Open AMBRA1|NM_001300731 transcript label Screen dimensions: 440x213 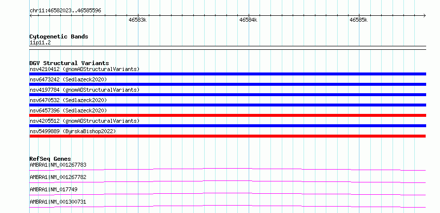click(x=58, y=202)
